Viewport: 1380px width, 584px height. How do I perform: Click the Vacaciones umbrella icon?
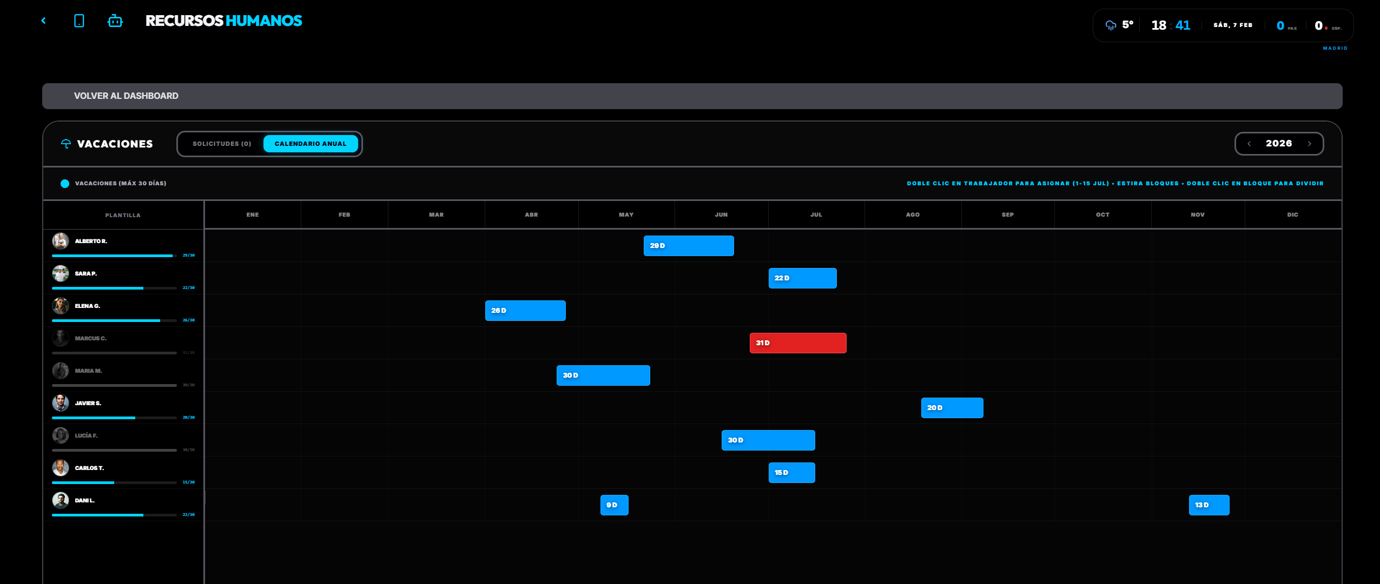[66, 144]
